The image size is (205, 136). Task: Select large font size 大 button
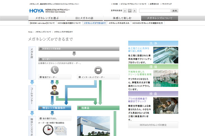(x=135, y=11)
